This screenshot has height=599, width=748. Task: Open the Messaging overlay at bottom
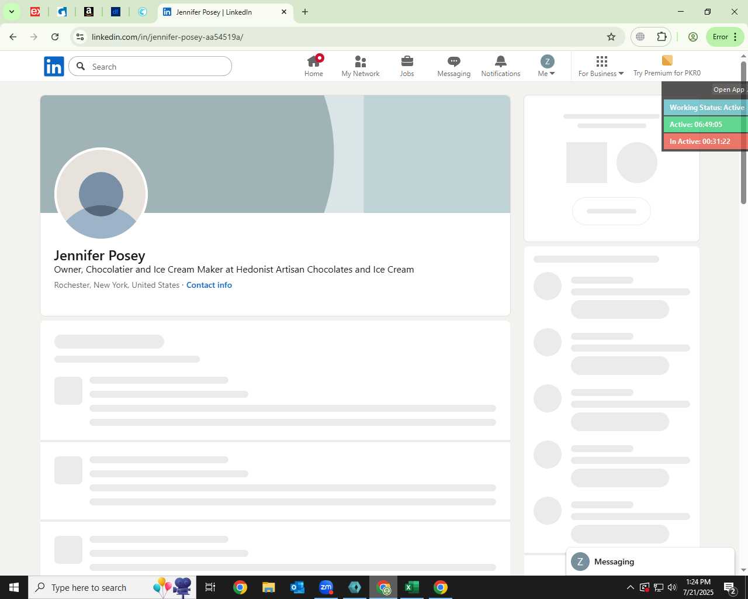coord(650,562)
